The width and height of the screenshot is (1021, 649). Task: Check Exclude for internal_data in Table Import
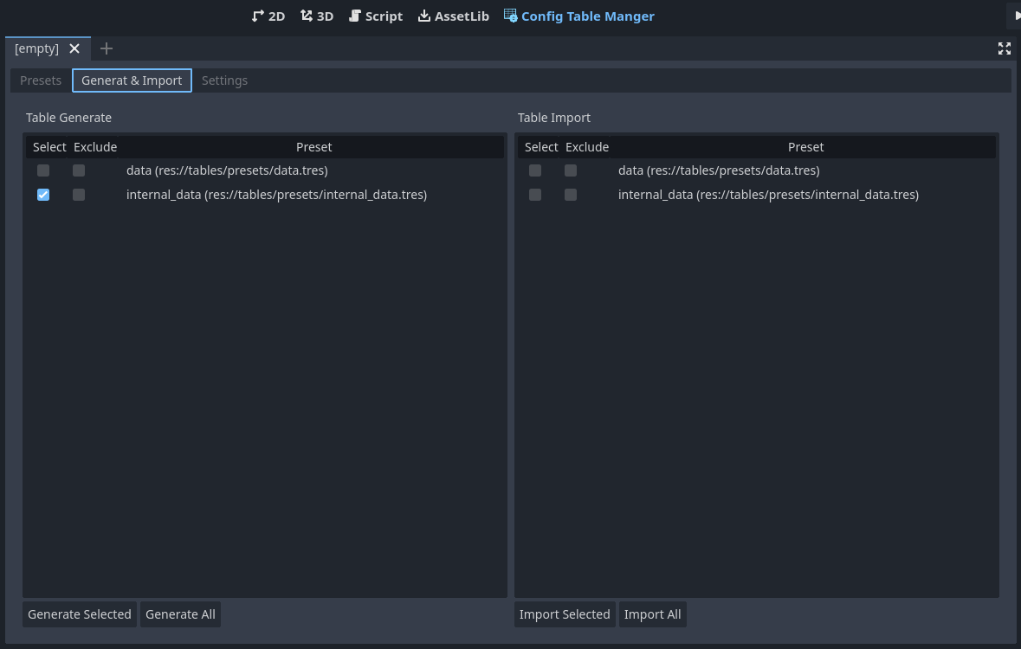click(x=571, y=195)
